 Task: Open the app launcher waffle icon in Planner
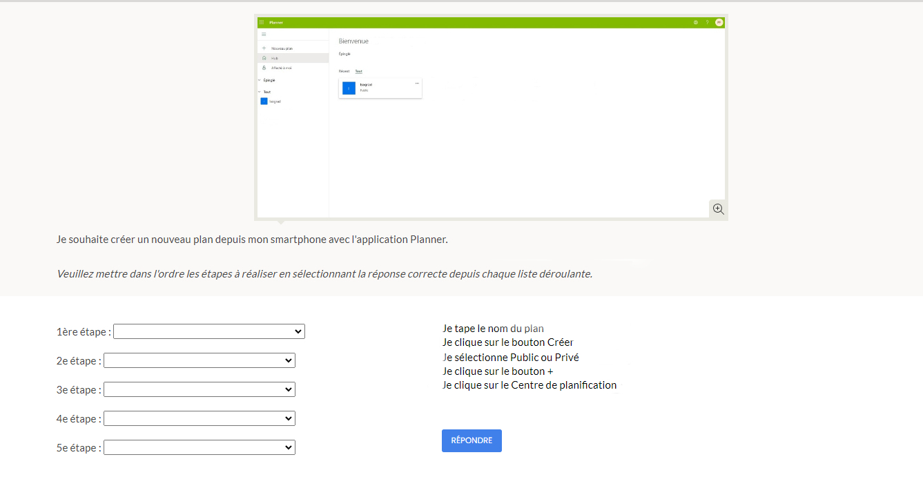(x=262, y=22)
